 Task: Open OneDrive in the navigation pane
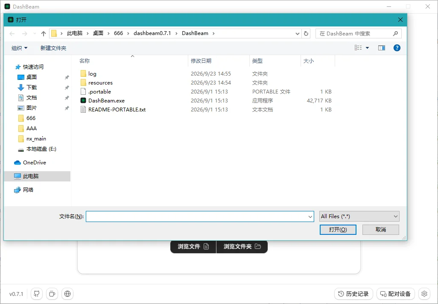[34, 163]
